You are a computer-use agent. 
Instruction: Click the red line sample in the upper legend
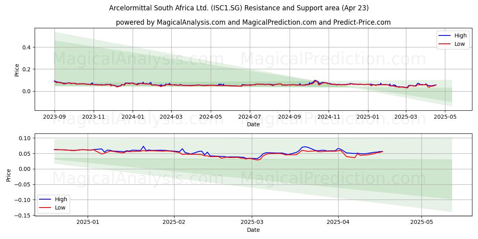445,44
